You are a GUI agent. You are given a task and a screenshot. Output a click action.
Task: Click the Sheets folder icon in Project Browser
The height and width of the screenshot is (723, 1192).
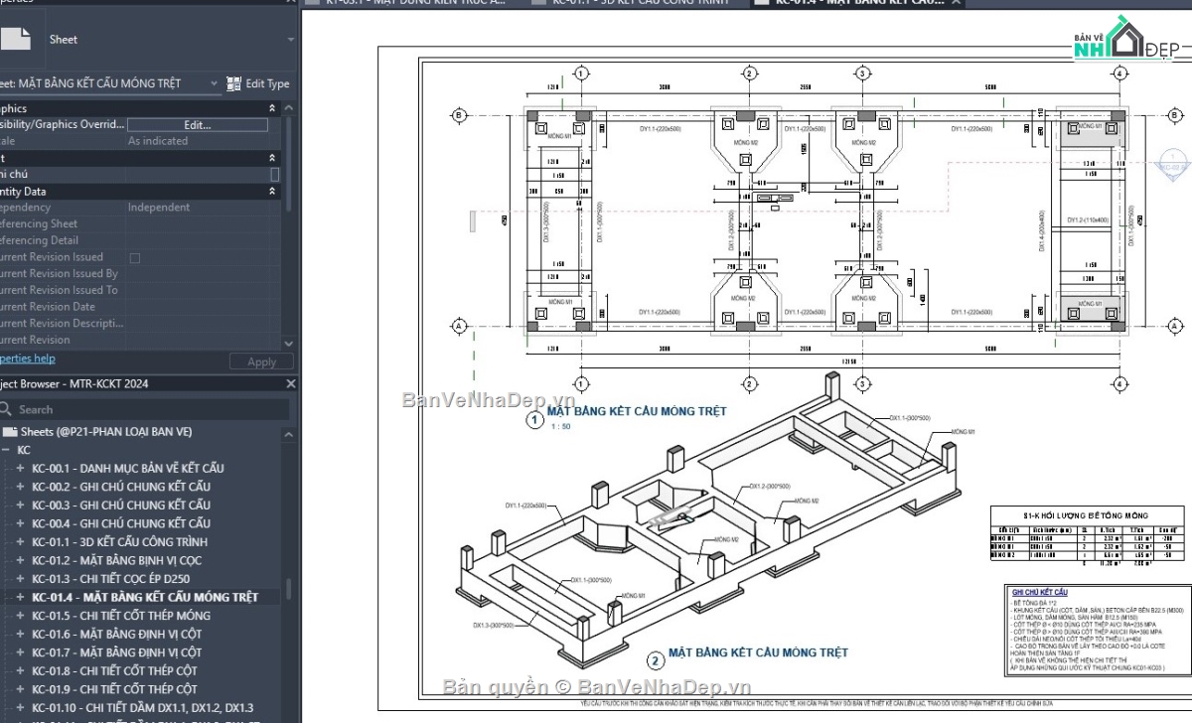tap(10, 432)
